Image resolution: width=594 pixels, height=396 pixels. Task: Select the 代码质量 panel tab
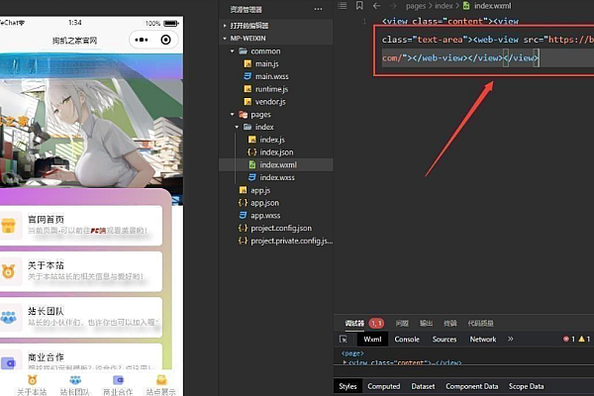(x=480, y=323)
